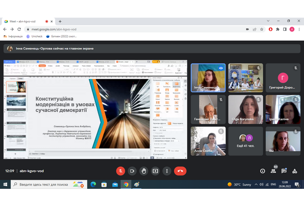This screenshot has width=304, height=206.
Task: Click the present screen icon
Action: click(155, 171)
